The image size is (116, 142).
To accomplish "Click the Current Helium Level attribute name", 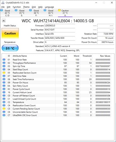I will tap(22, 92).
